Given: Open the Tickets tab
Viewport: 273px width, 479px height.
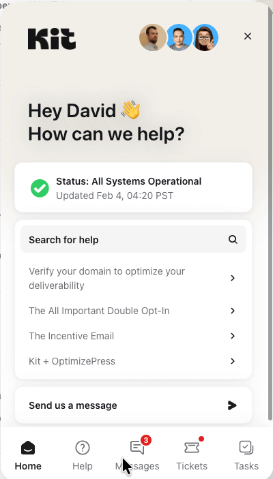Looking at the screenshot, I should [192, 455].
